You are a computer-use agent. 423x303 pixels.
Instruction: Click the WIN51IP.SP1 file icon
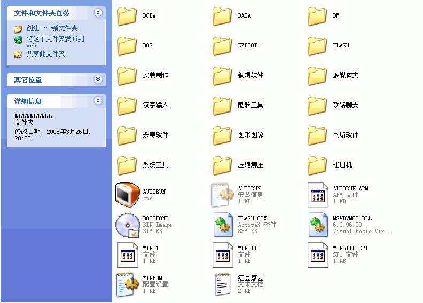[318, 255]
